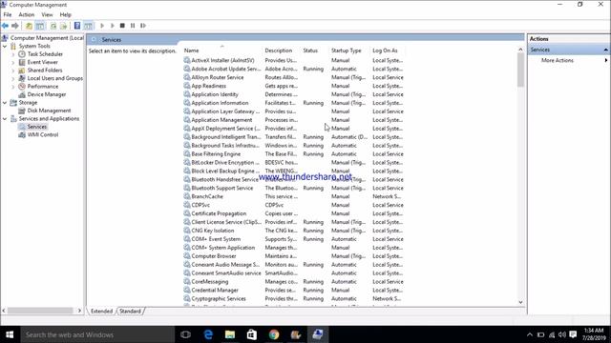Select Task Scheduler in the tree
The width and height of the screenshot is (611, 343).
pyautogui.click(x=45, y=54)
